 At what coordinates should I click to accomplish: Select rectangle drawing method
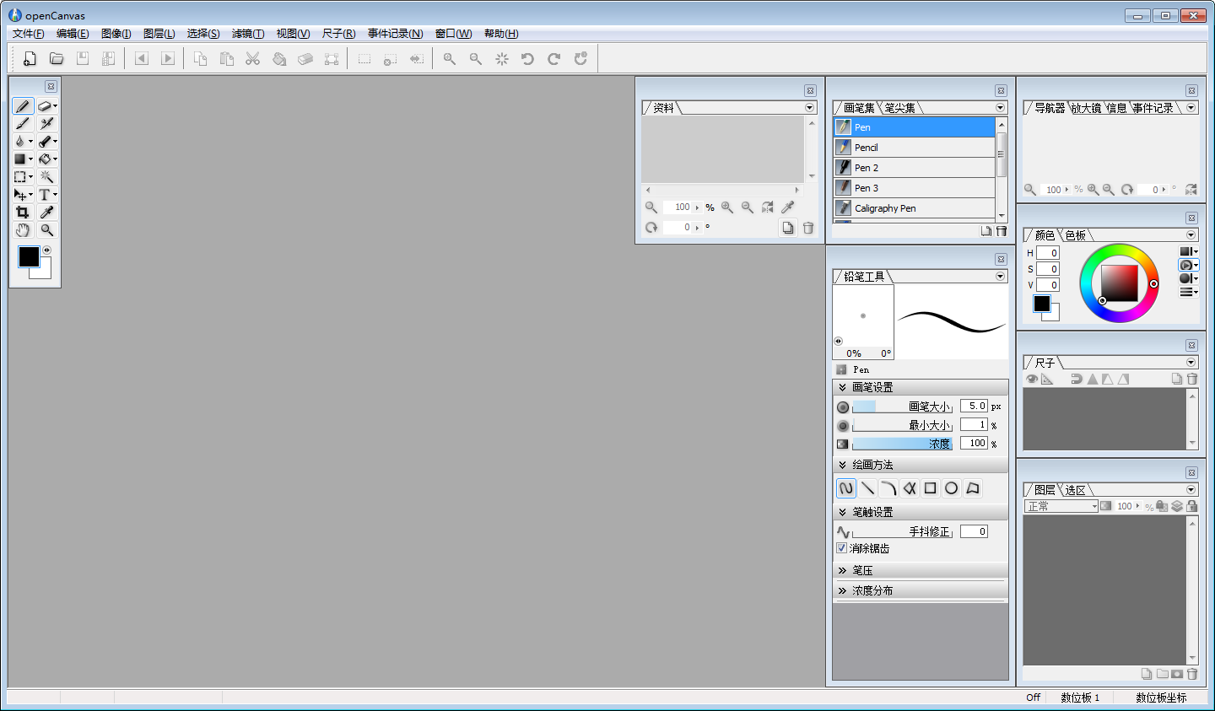coord(931,488)
